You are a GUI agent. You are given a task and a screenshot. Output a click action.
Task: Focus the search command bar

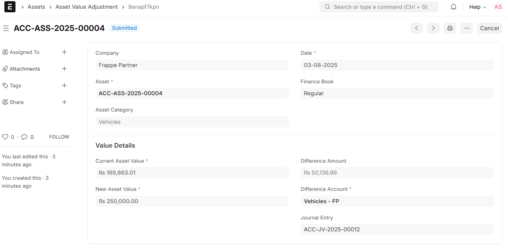pos(379,7)
